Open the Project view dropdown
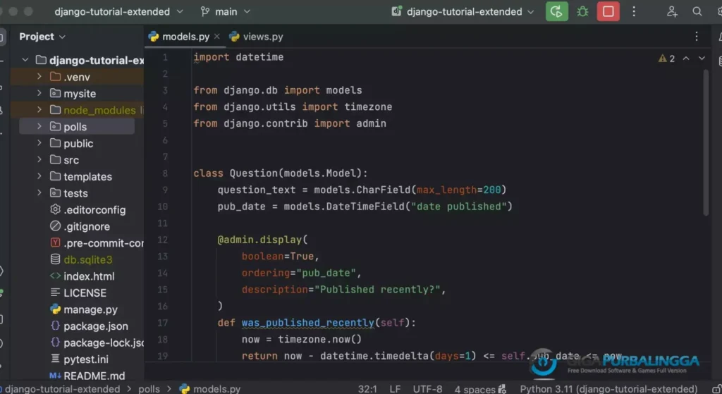 click(42, 37)
